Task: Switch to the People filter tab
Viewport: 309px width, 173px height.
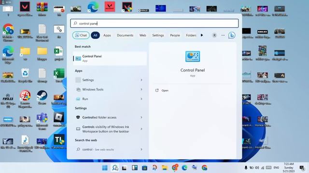Action: pos(175,35)
